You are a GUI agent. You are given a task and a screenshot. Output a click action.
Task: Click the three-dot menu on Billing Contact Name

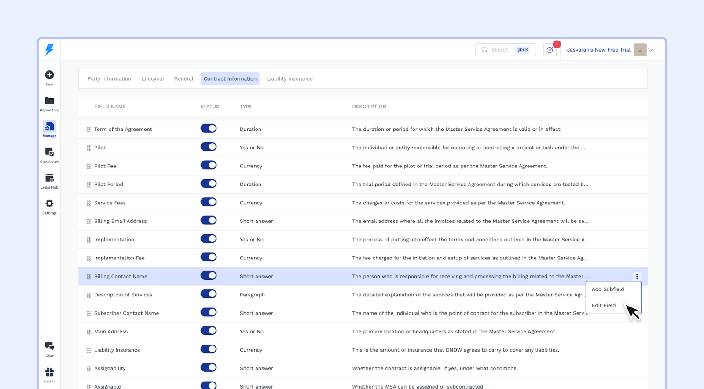tap(637, 277)
